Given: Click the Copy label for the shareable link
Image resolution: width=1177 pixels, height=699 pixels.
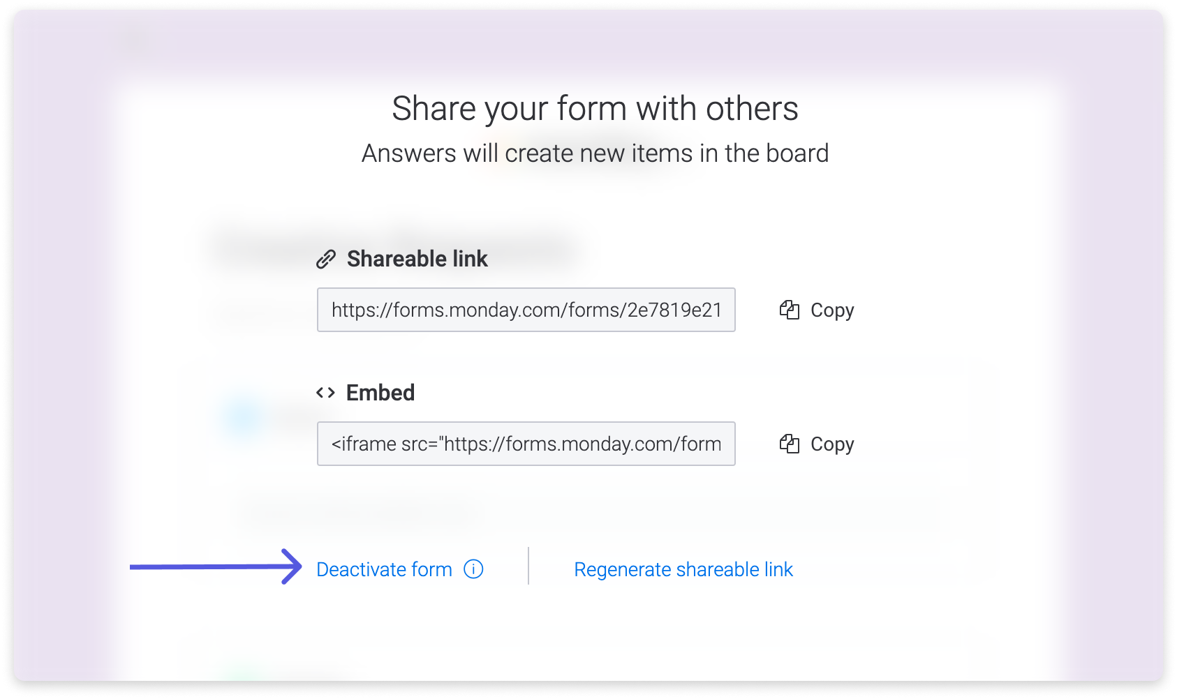Looking at the screenshot, I should (x=832, y=310).
